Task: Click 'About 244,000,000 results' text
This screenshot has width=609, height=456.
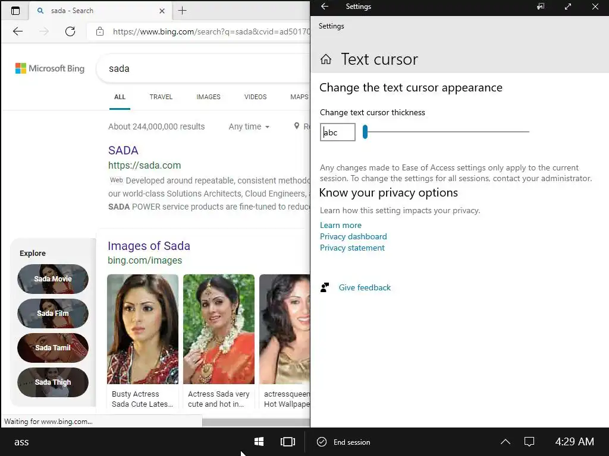Action: click(156, 126)
